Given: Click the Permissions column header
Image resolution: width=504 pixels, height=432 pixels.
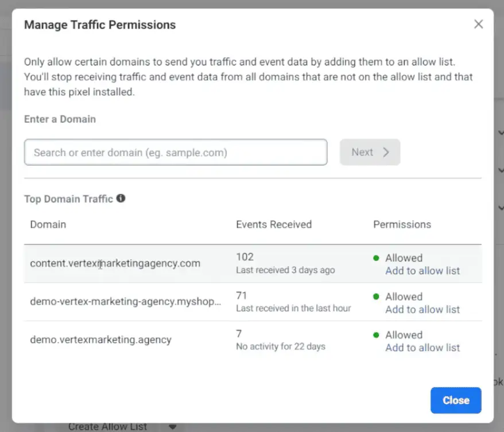Looking at the screenshot, I should click(402, 224).
